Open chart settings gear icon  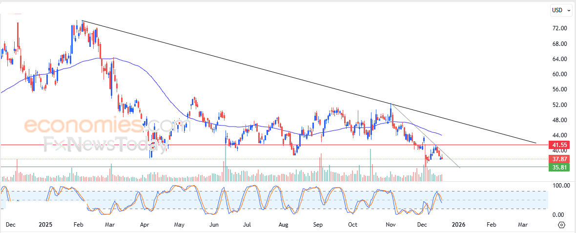click(561, 225)
